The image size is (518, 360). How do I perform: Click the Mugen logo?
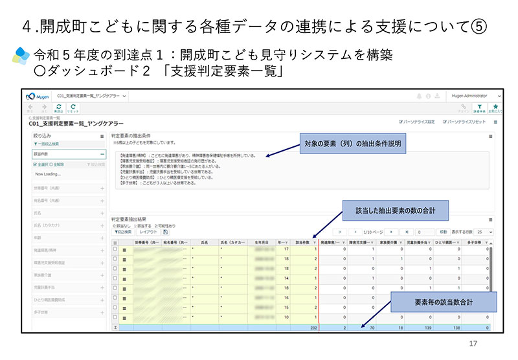point(37,96)
